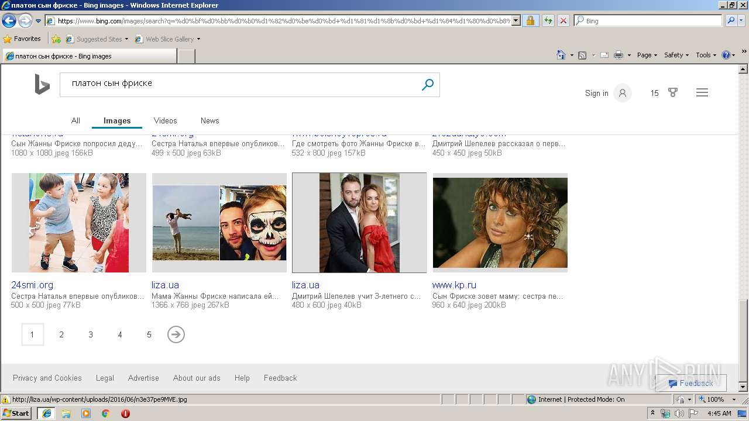Open the Chrome taskbar icon
The height and width of the screenshot is (421, 749).
(x=105, y=413)
